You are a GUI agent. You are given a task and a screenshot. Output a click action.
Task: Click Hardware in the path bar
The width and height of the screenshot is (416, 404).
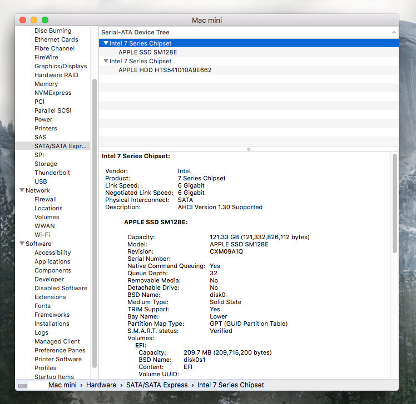[101, 385]
